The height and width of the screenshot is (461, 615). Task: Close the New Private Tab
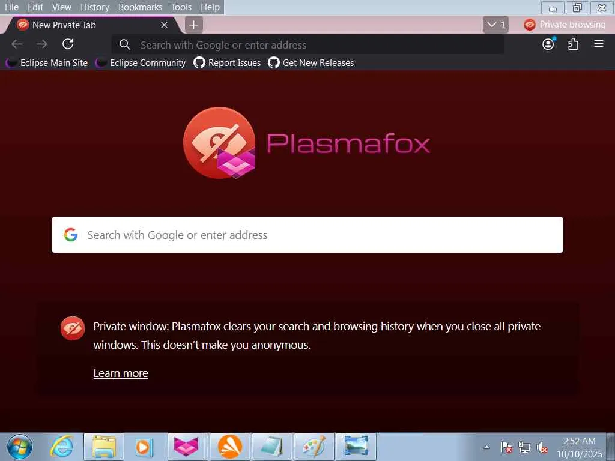165,25
